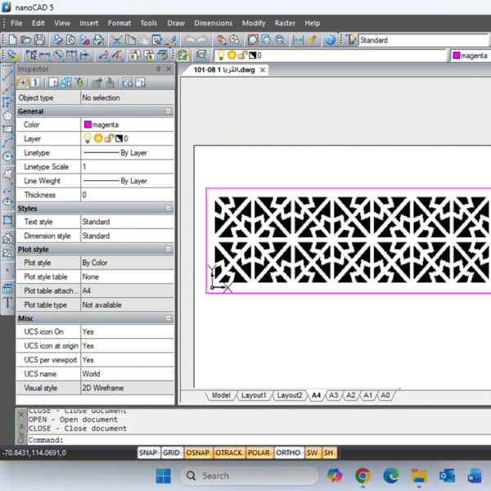
Task: Select the Line drawing tool
Action: click(x=7, y=74)
